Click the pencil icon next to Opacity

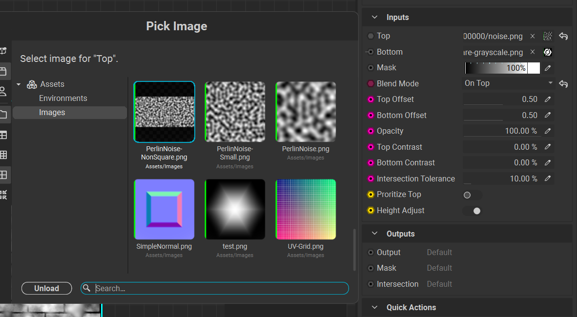548,131
